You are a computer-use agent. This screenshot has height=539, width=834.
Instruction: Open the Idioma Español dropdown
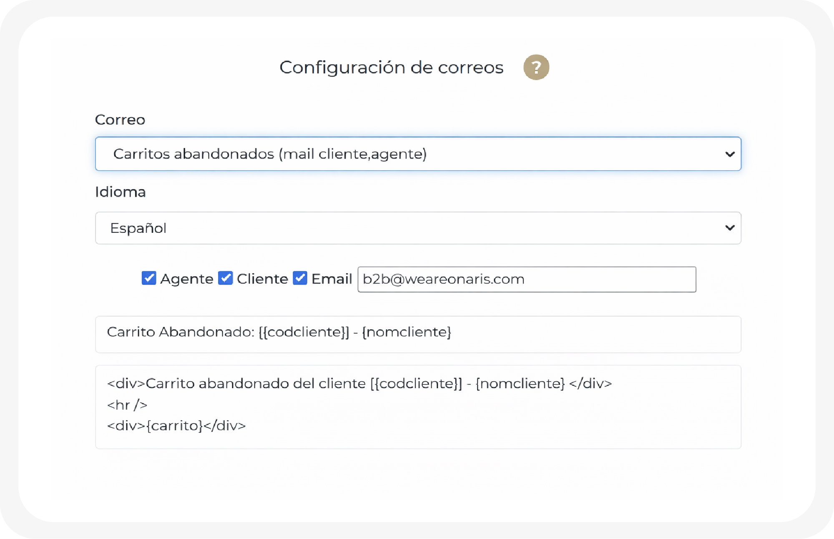pyautogui.click(x=418, y=228)
